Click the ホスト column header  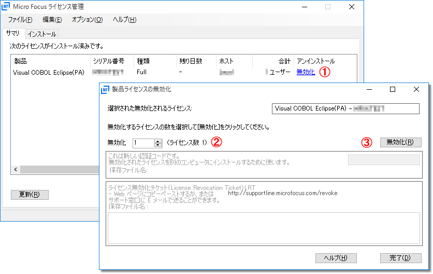point(234,61)
